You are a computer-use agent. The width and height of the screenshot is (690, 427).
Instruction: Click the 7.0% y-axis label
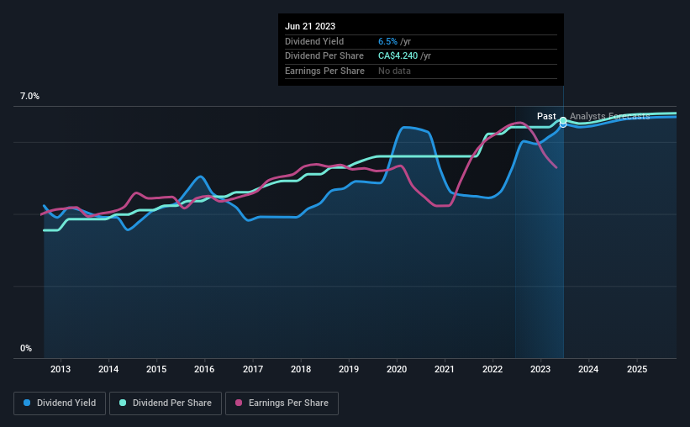click(x=29, y=97)
